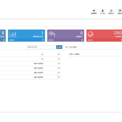Image resolution: width=122 pixels, height=122 pixels.
Task: Click the card showing number 8
Action: click(3, 36)
